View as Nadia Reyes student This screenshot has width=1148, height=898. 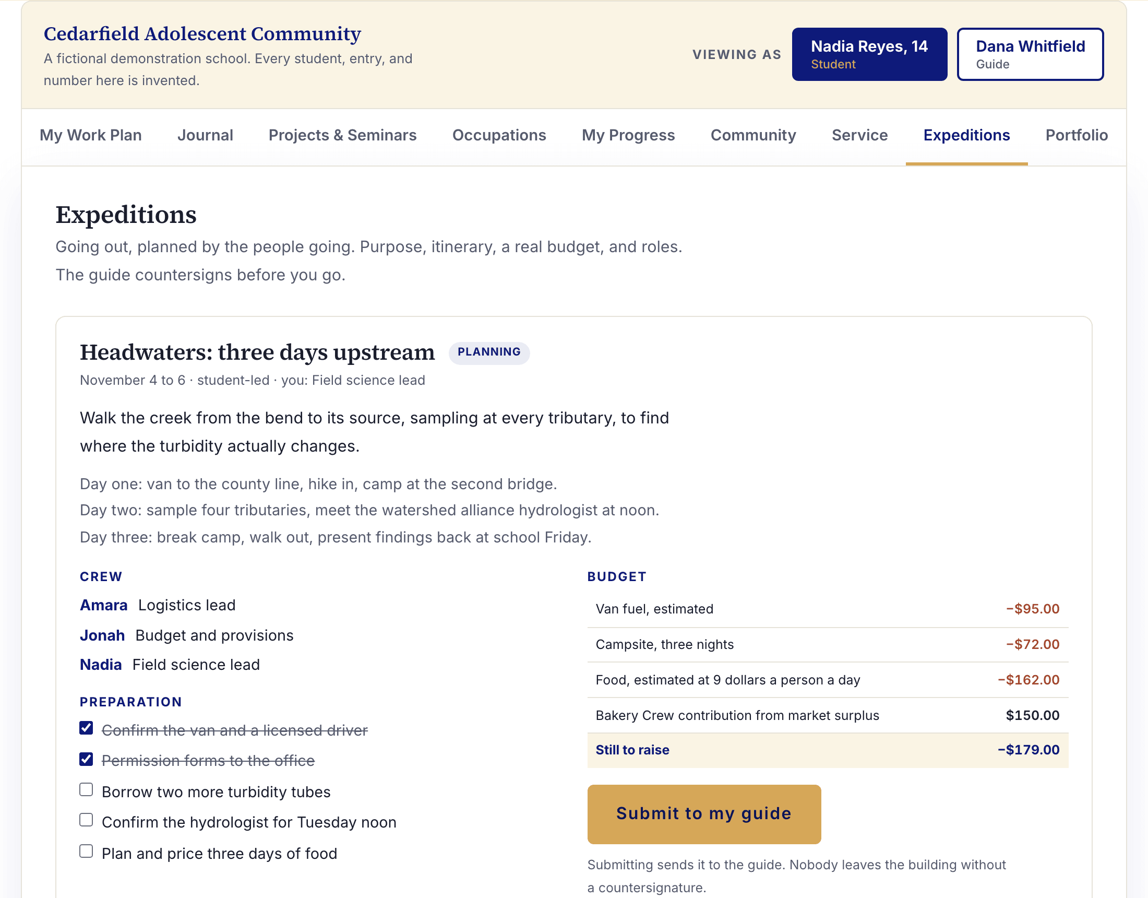(x=869, y=54)
